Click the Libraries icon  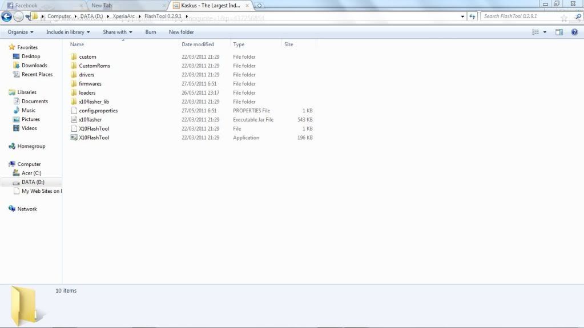click(x=12, y=92)
